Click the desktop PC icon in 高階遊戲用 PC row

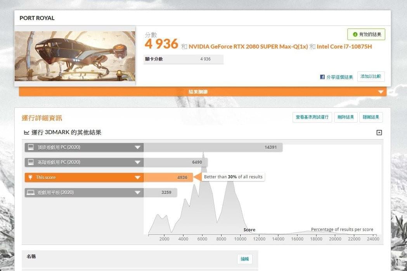pyautogui.click(x=31, y=162)
